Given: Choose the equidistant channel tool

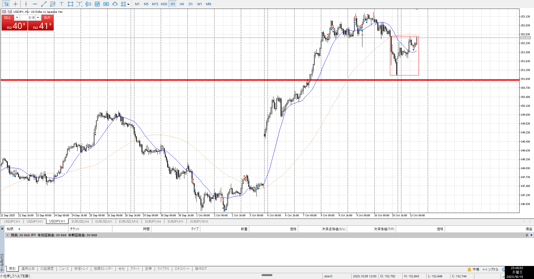Looking at the screenshot, I should pyautogui.click(x=53, y=4).
